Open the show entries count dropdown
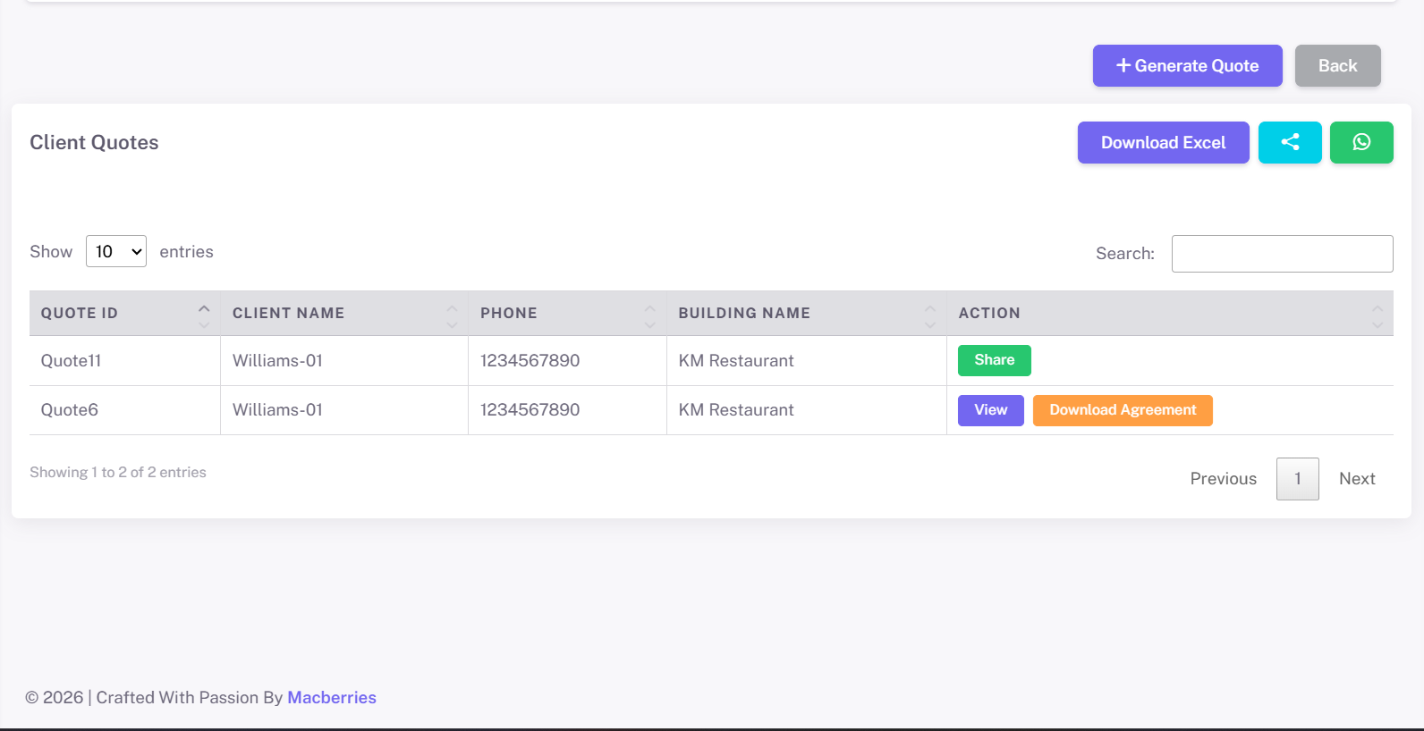Viewport: 1424px width, 731px height. 116,252
